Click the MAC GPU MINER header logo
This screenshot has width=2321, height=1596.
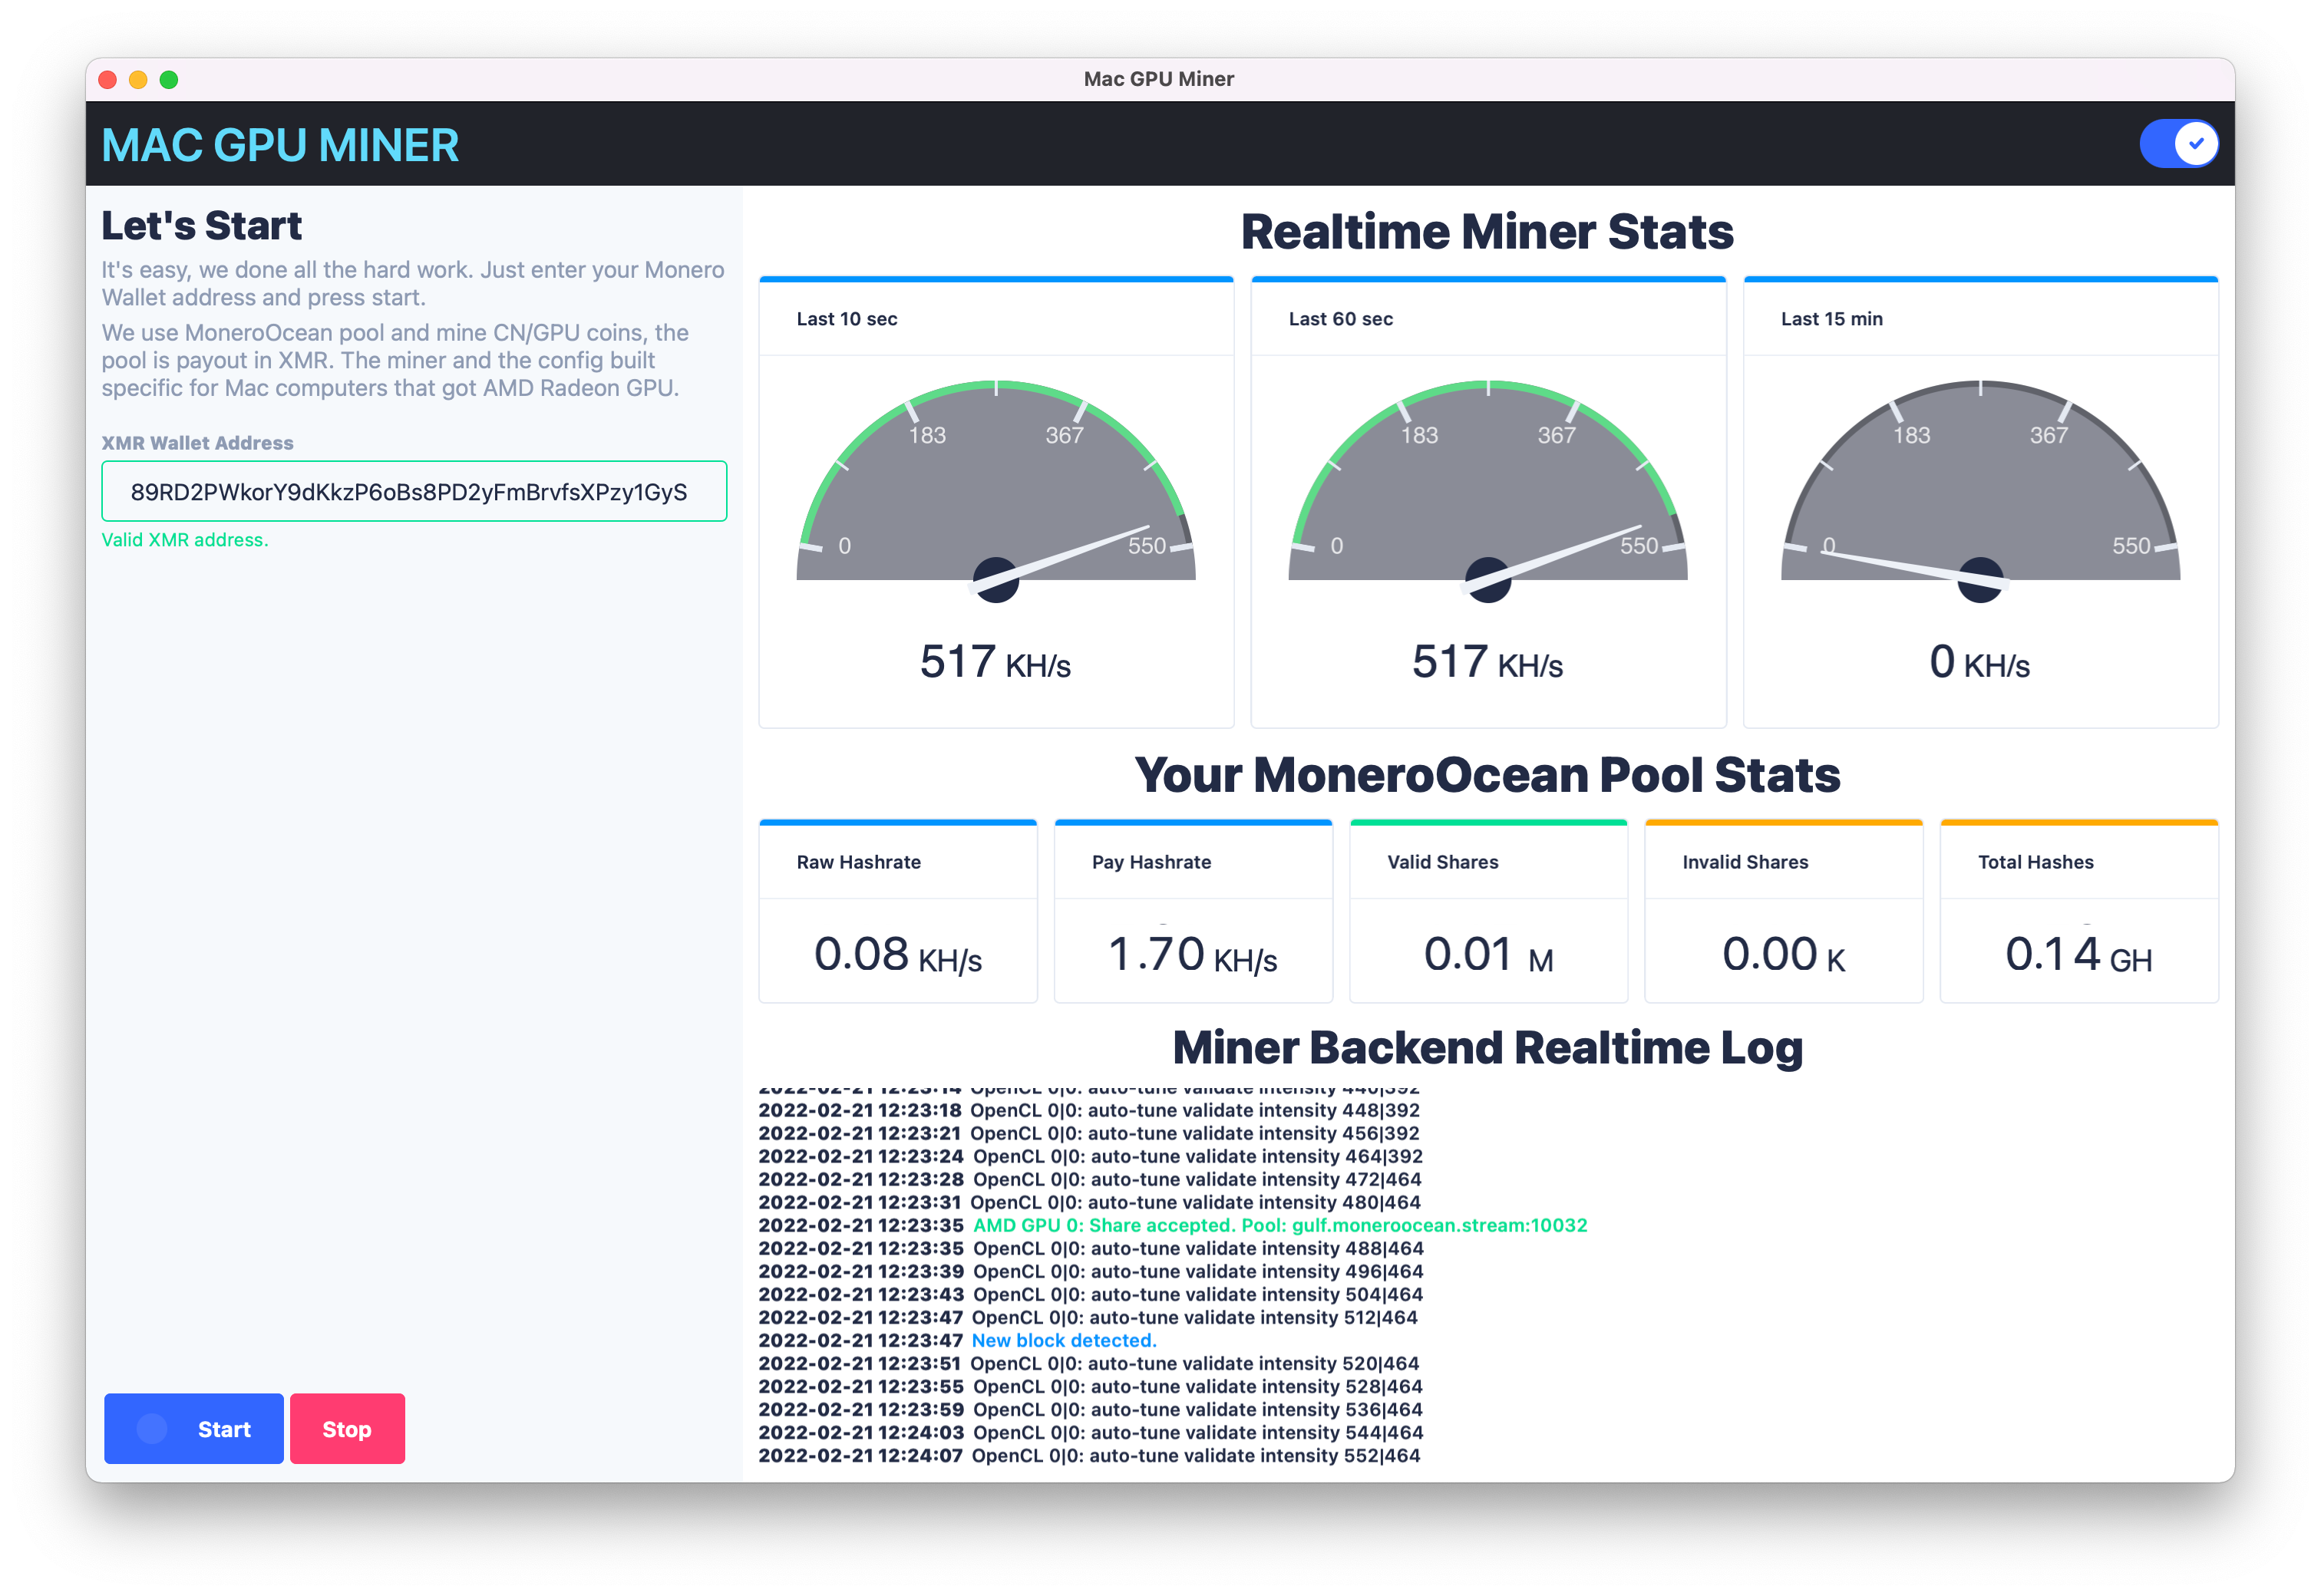(280, 144)
